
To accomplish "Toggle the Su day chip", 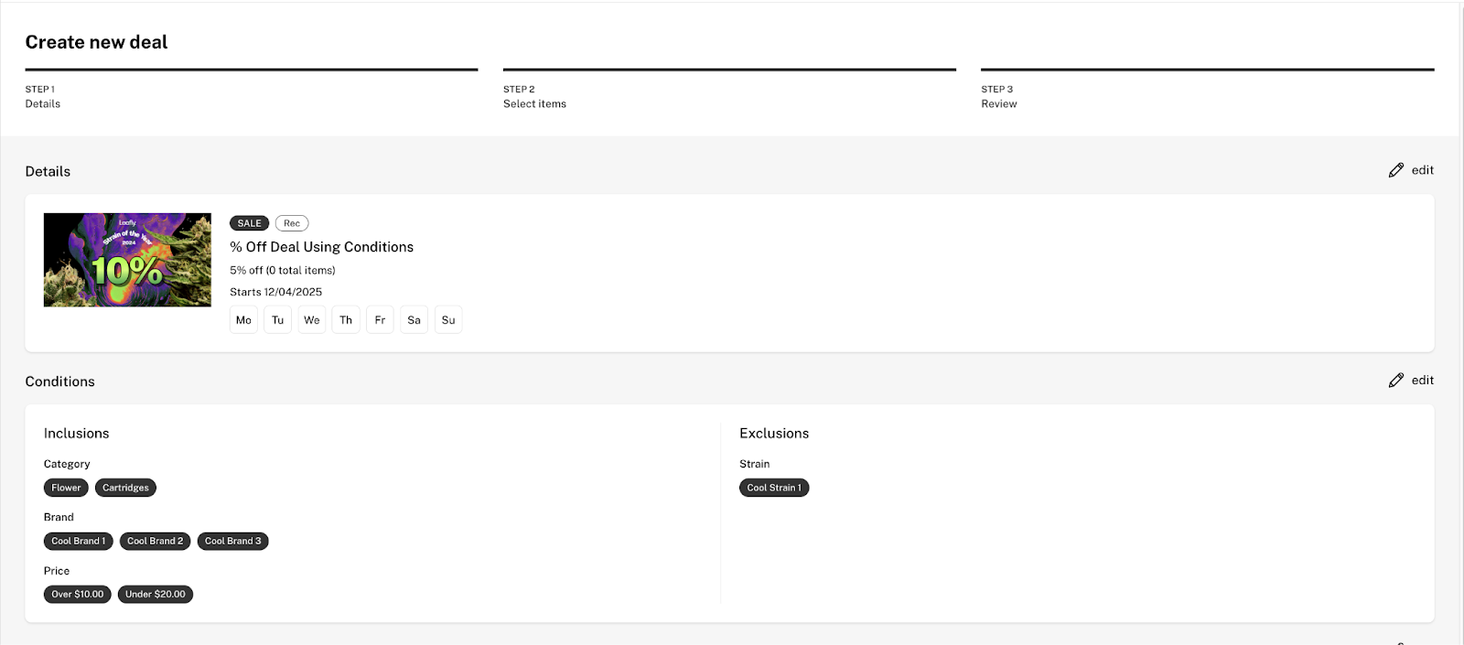I will coord(448,320).
